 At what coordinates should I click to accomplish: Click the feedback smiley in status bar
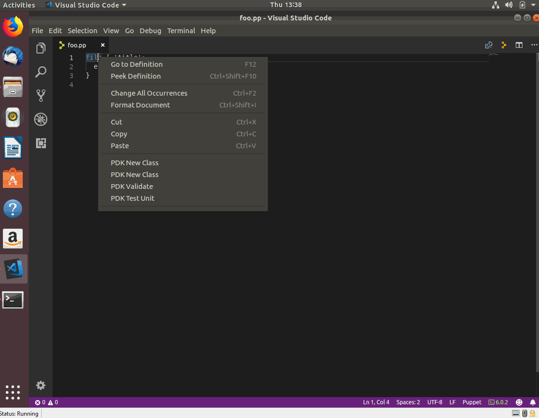click(519, 402)
